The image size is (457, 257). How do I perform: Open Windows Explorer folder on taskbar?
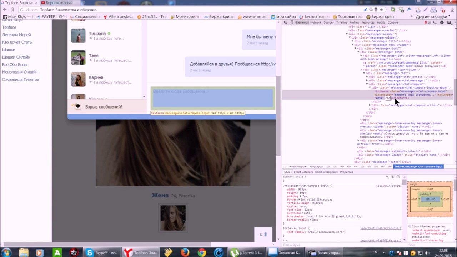pyautogui.click(x=24, y=252)
